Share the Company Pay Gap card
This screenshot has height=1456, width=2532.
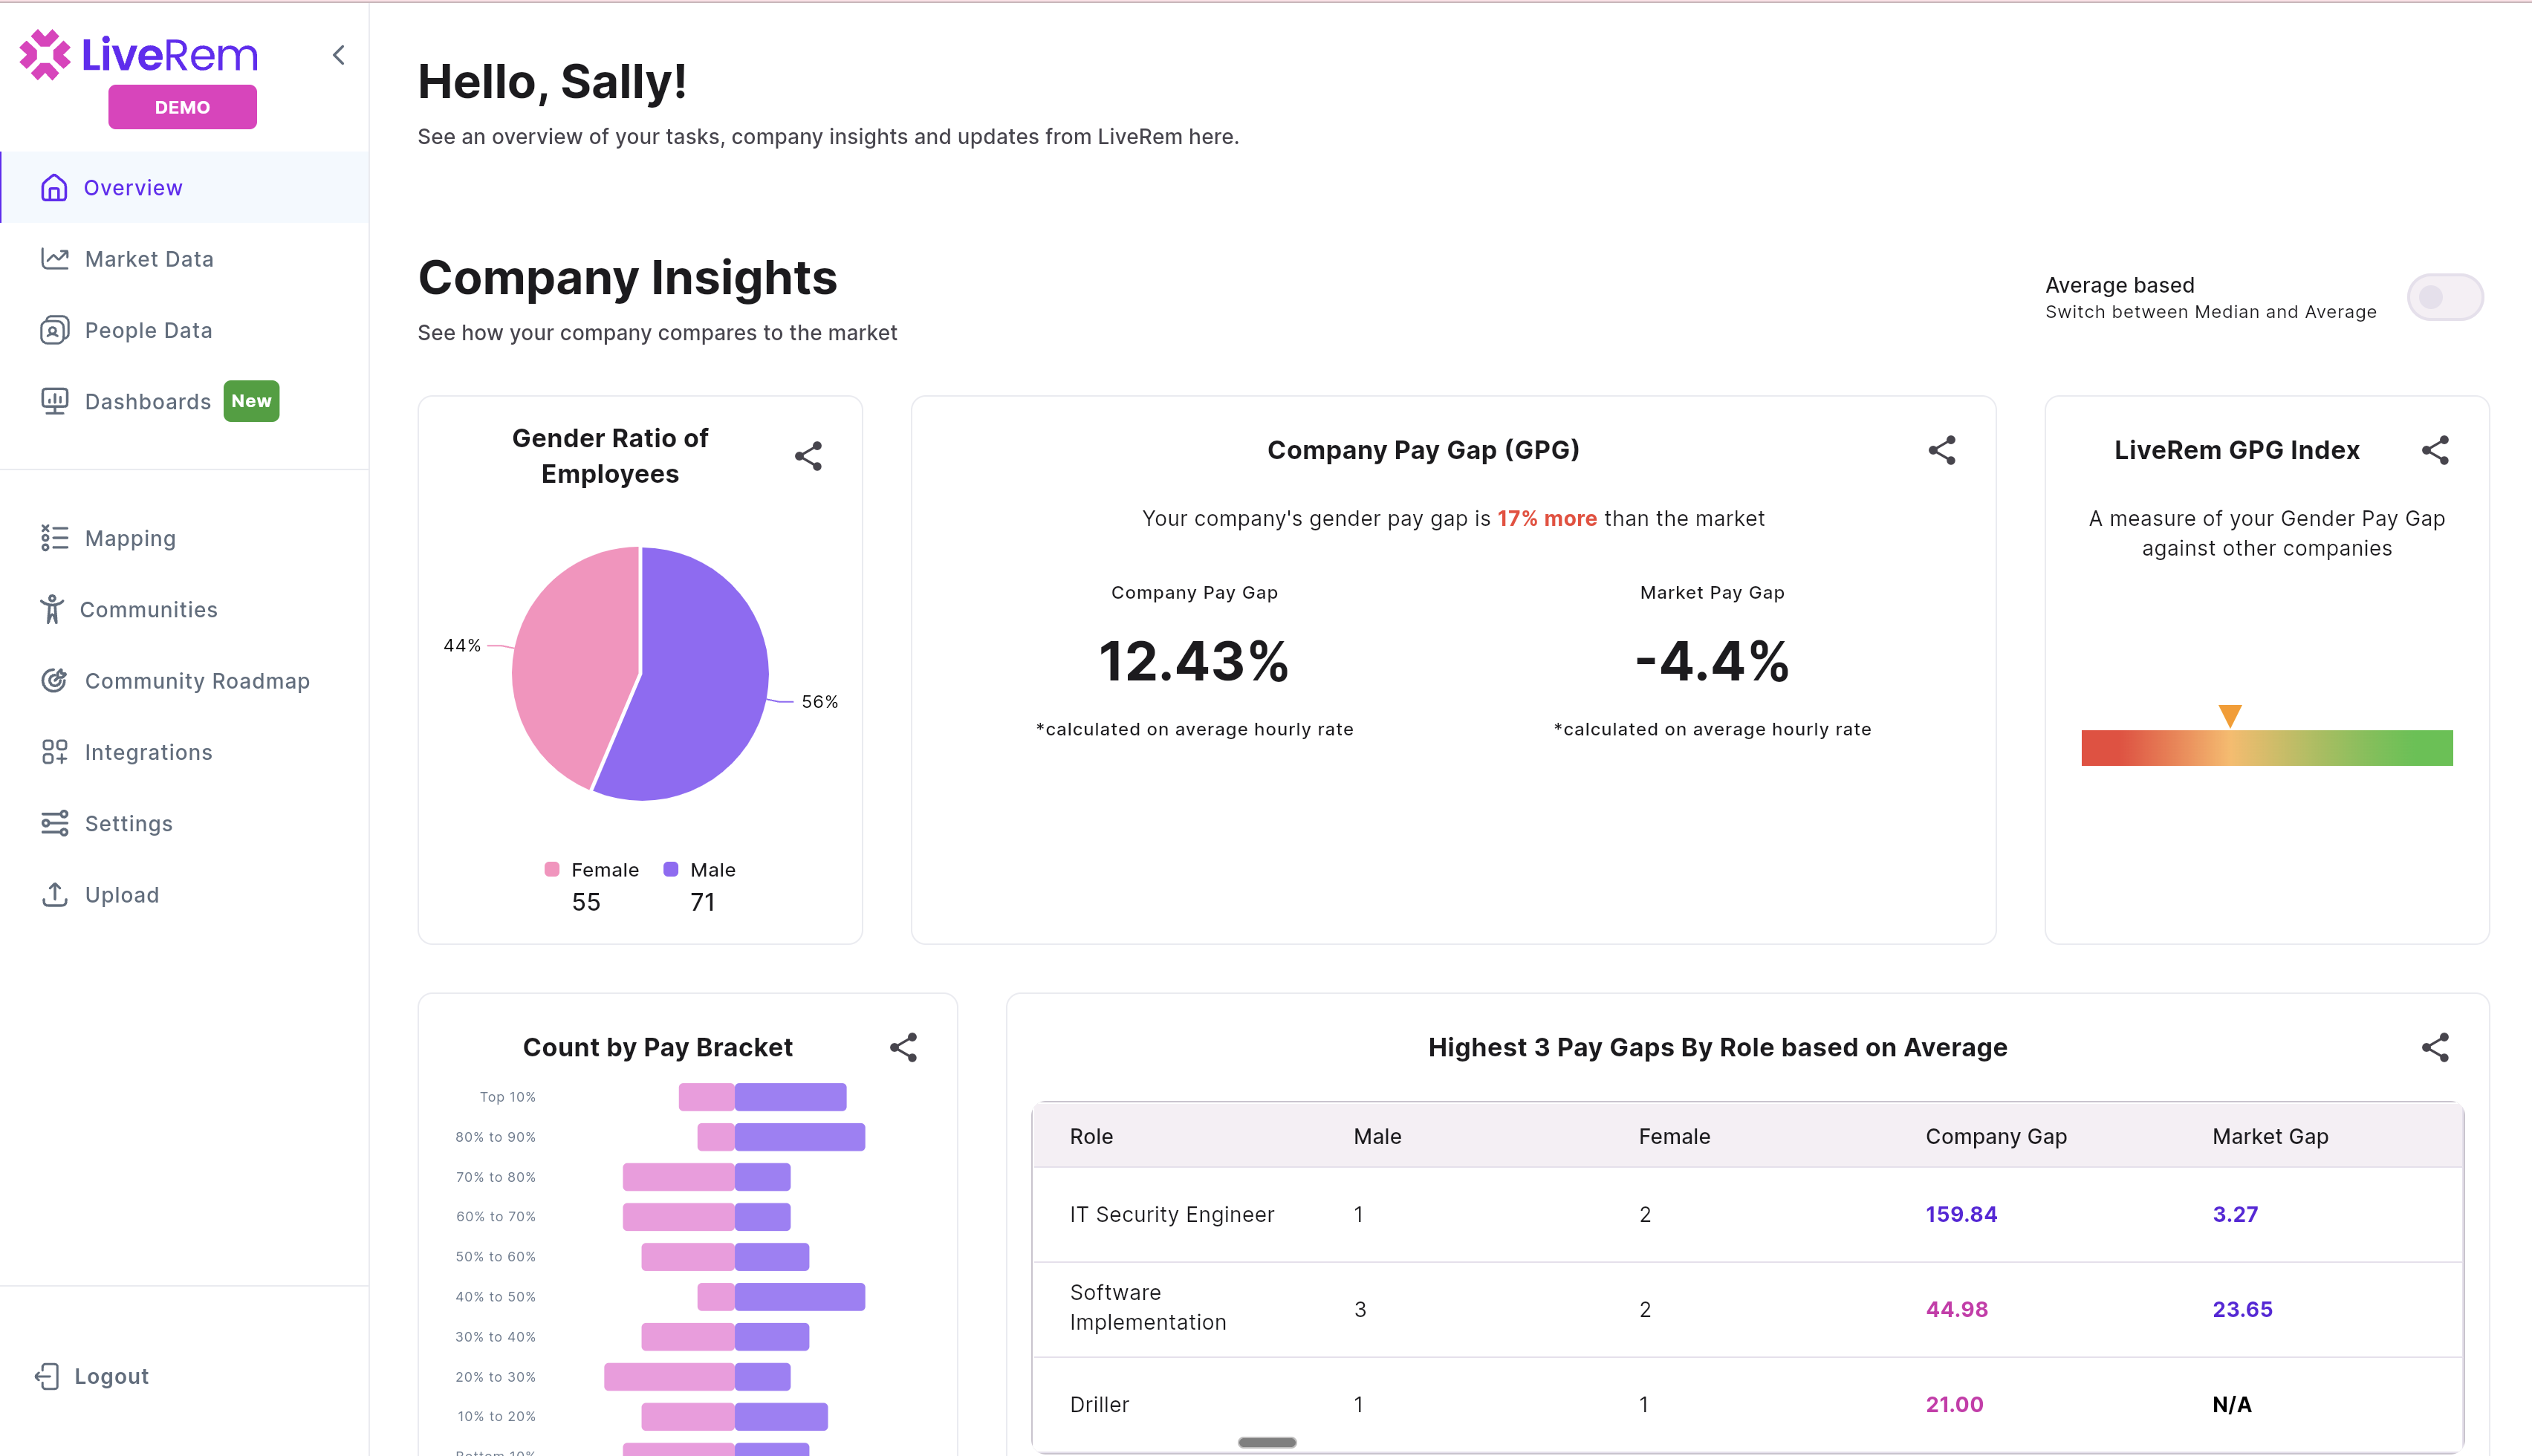click(1941, 450)
